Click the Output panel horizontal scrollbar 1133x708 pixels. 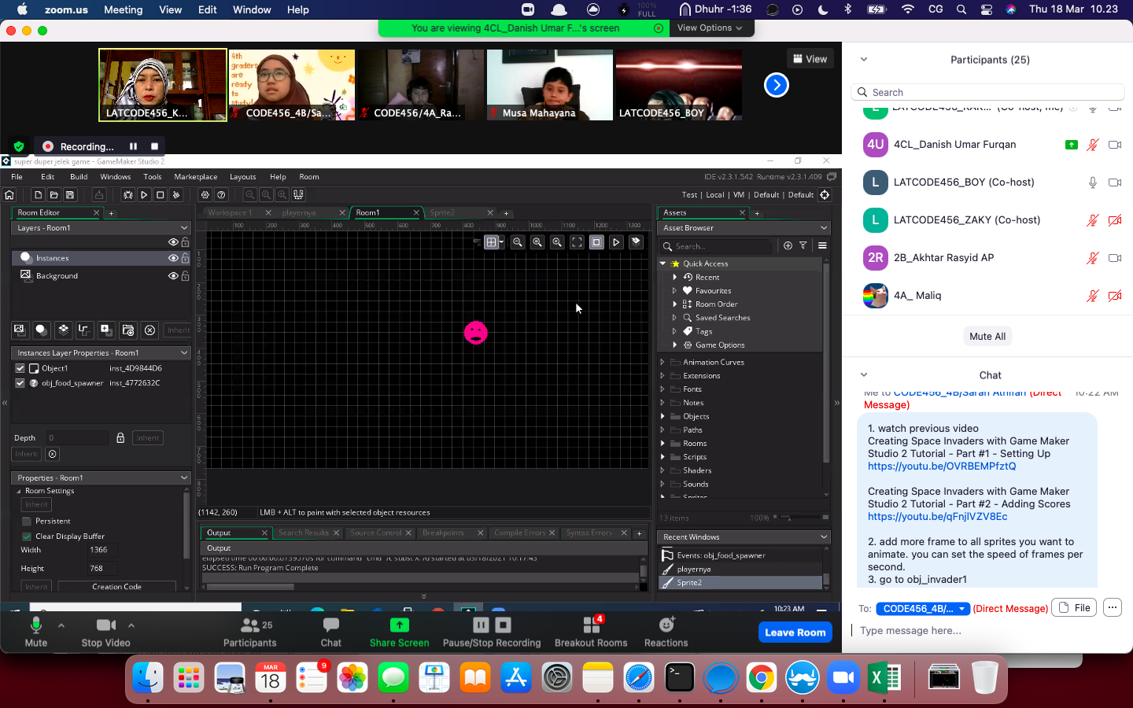pyautogui.click(x=250, y=587)
